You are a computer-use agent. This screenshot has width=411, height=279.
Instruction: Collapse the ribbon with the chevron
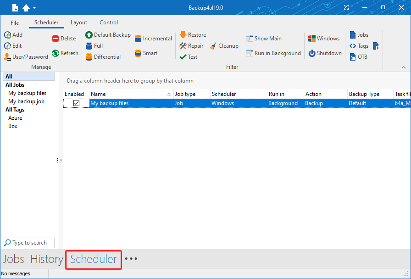(x=403, y=67)
